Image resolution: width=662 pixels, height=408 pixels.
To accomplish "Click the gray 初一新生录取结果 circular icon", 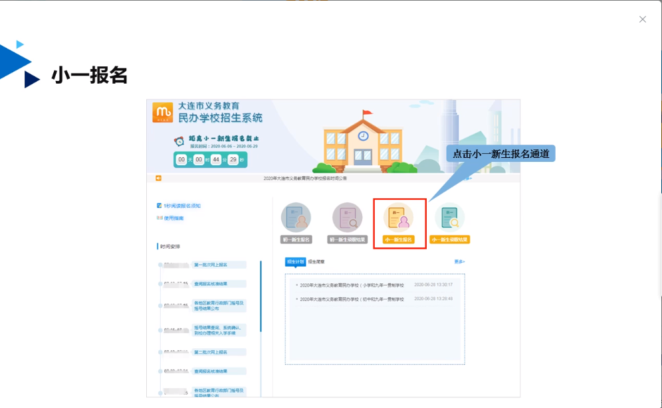I will [347, 217].
